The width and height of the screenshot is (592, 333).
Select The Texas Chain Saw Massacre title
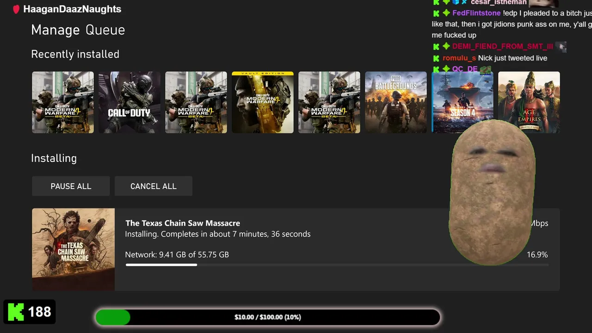183,223
